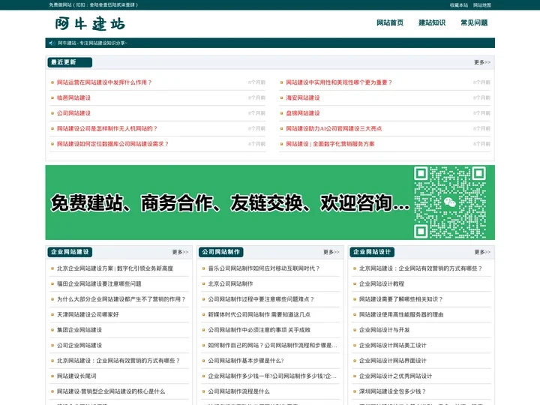Open 音乐公司网站制作如何应对移动互联网时代？
Image resolution: width=540 pixels, height=405 pixels.
pyautogui.click(x=264, y=268)
